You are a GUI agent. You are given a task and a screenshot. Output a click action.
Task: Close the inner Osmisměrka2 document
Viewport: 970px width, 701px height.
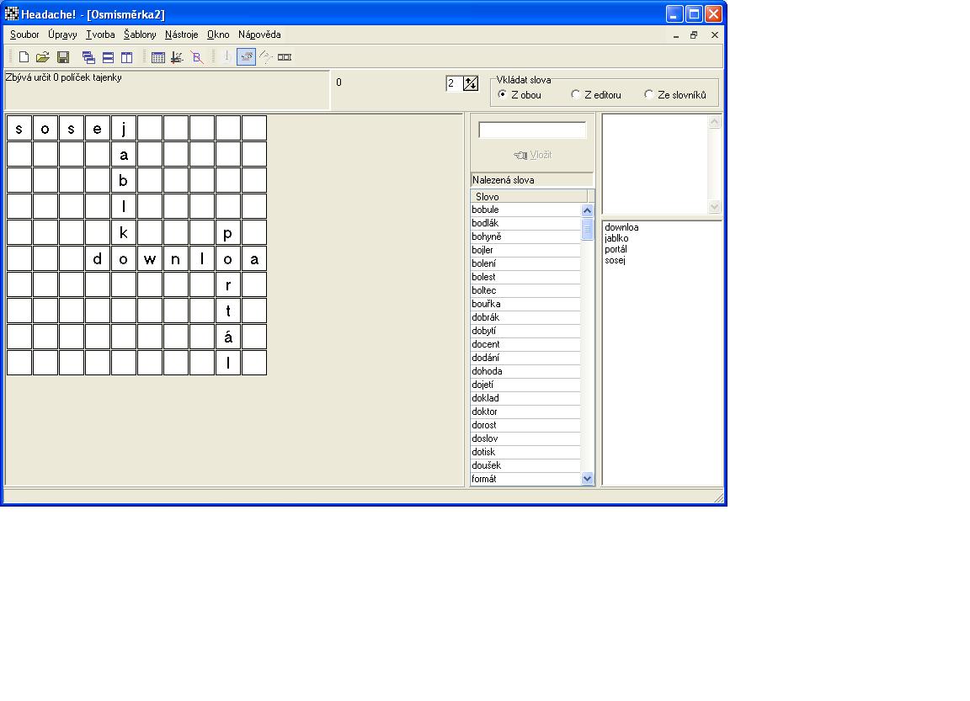click(715, 35)
